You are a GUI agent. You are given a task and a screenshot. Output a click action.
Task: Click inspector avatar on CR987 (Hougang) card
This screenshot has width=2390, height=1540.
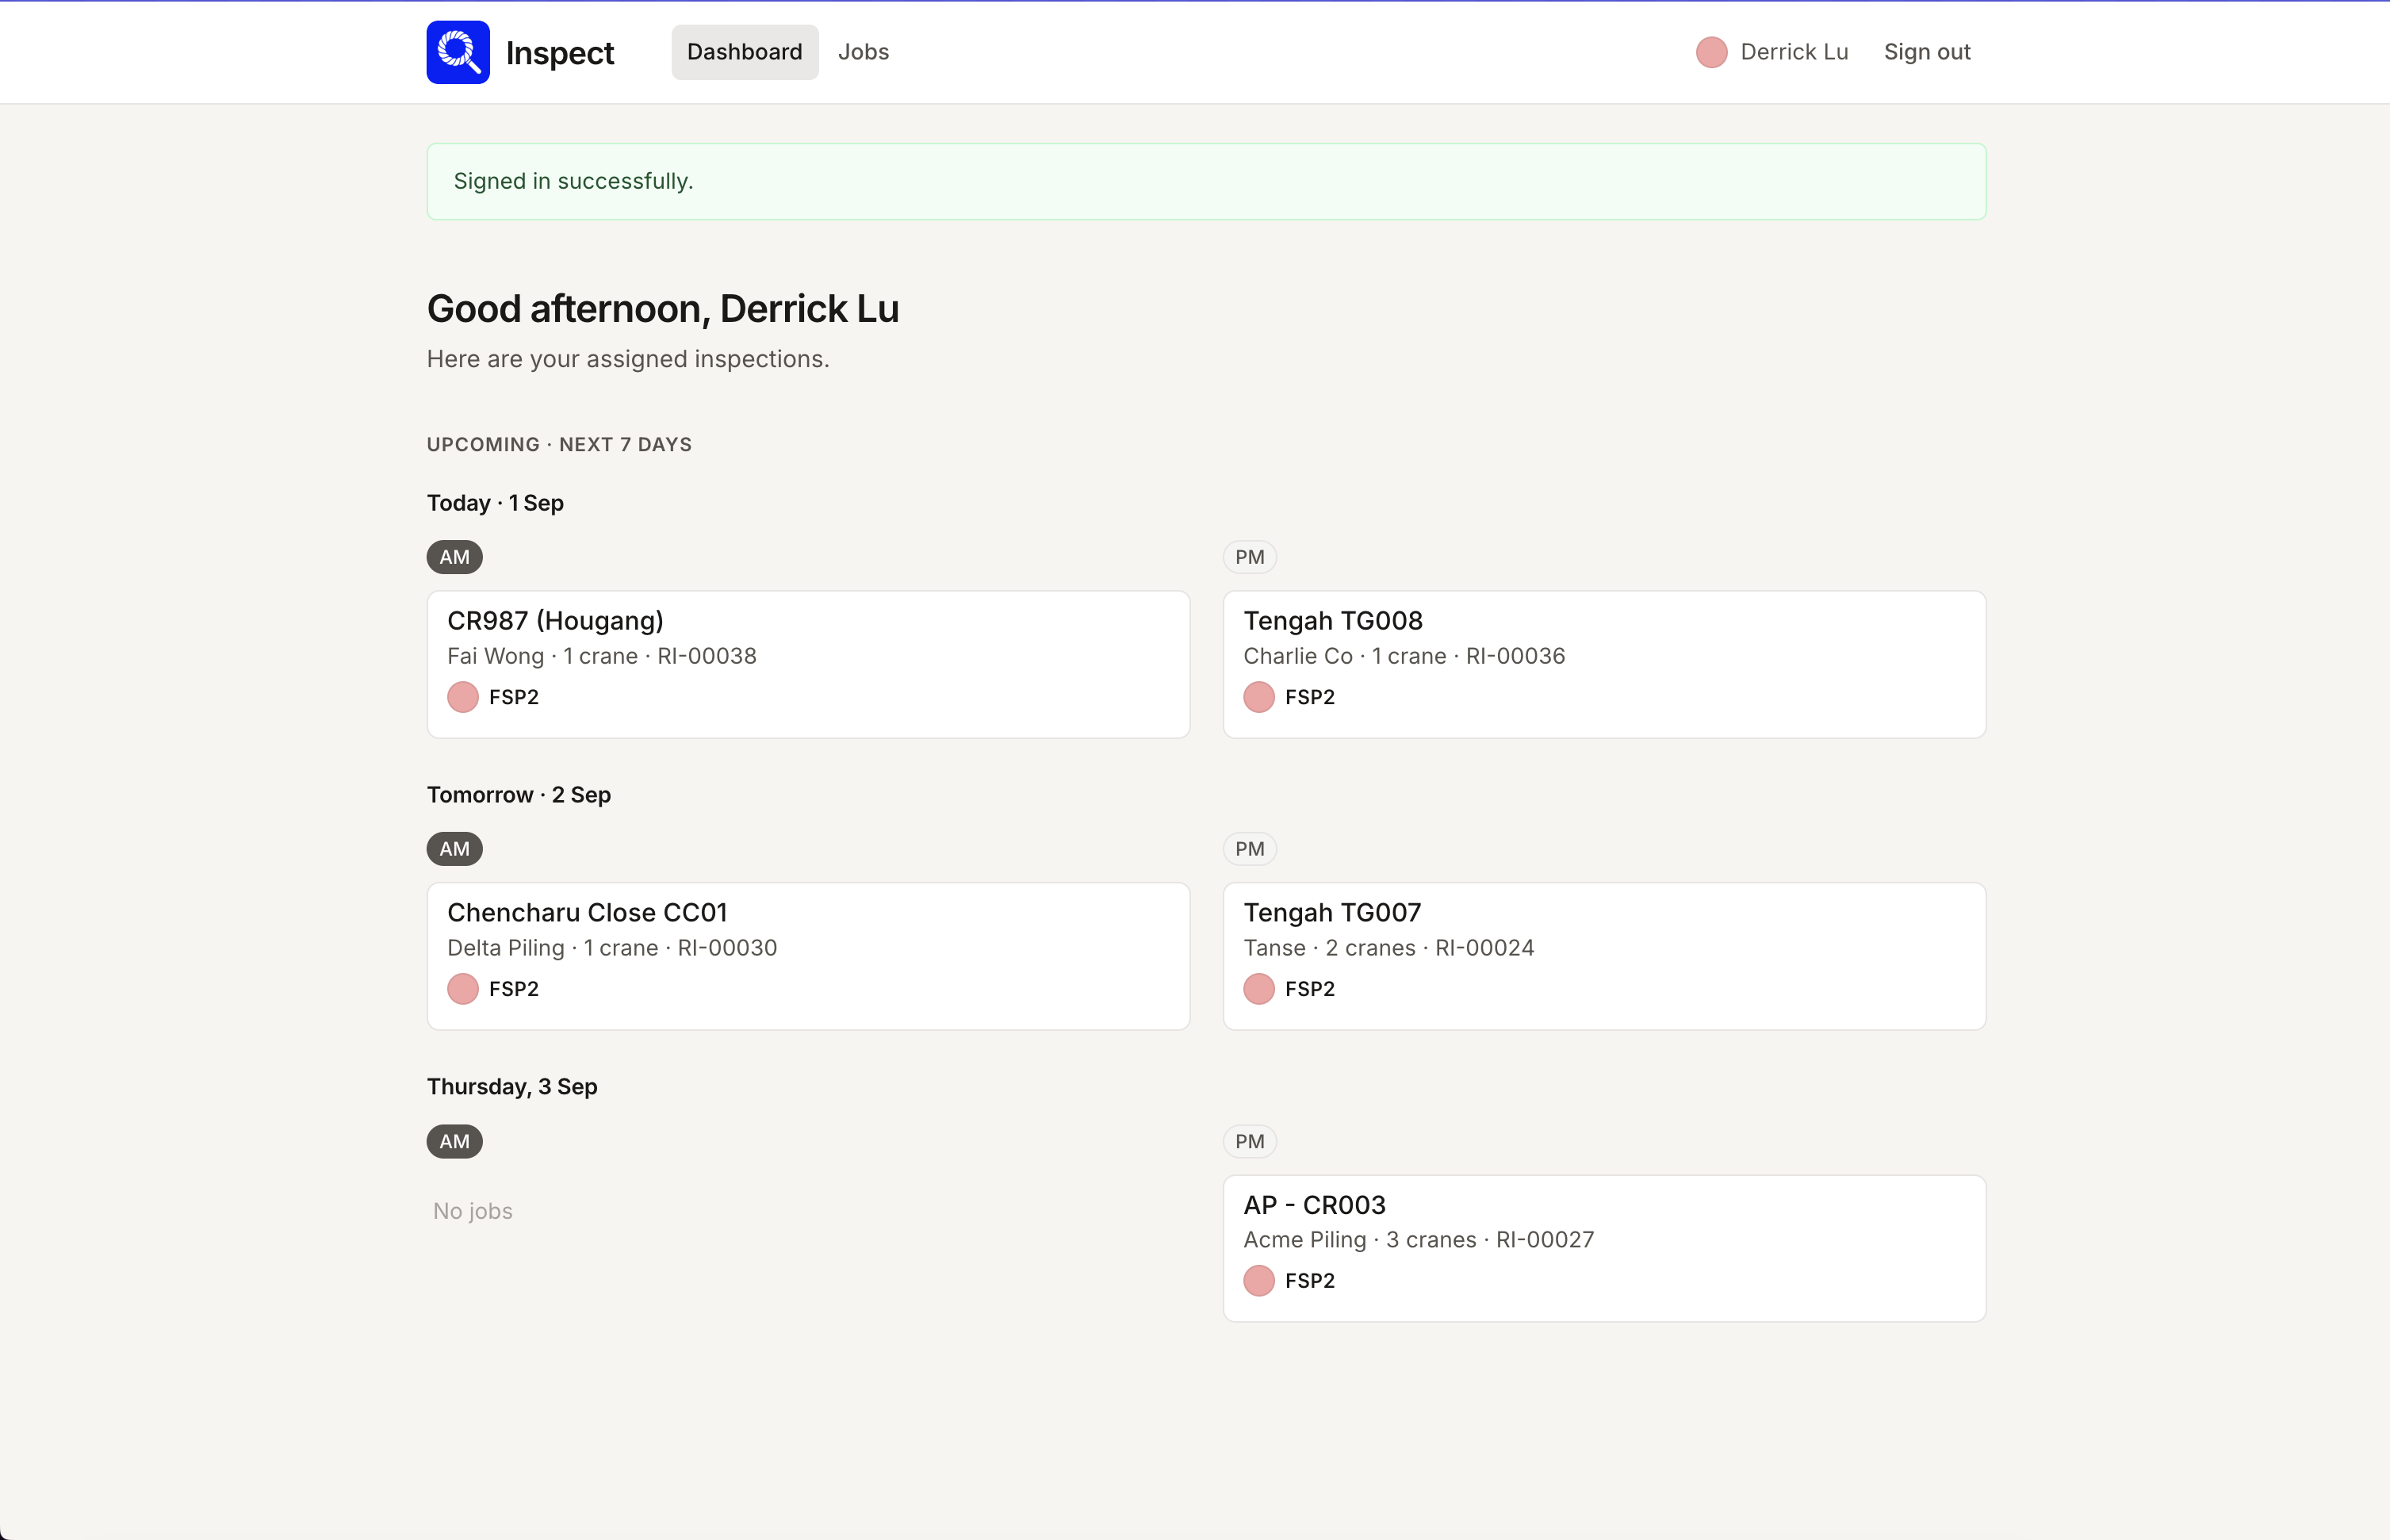pyautogui.click(x=463, y=697)
